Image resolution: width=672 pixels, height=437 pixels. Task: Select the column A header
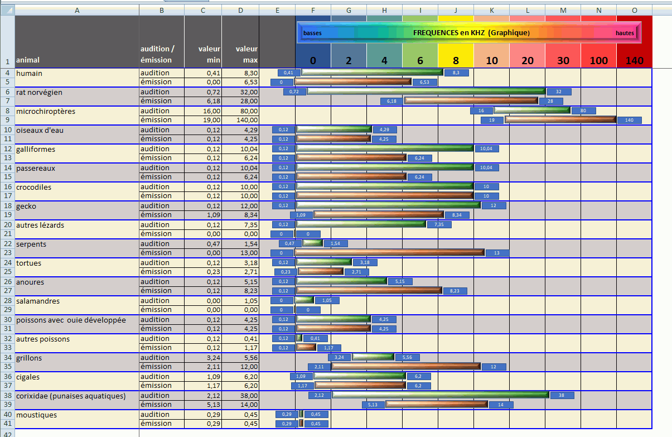77,10
